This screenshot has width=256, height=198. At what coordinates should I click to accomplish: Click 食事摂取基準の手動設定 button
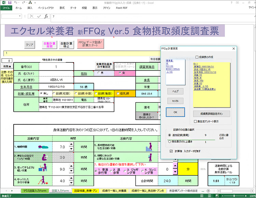pyautogui.click(x=104, y=65)
